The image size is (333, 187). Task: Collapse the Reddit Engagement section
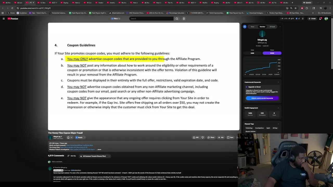[x=278, y=108]
